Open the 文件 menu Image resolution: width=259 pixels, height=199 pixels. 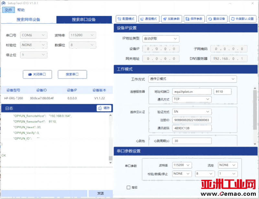pos(8,10)
